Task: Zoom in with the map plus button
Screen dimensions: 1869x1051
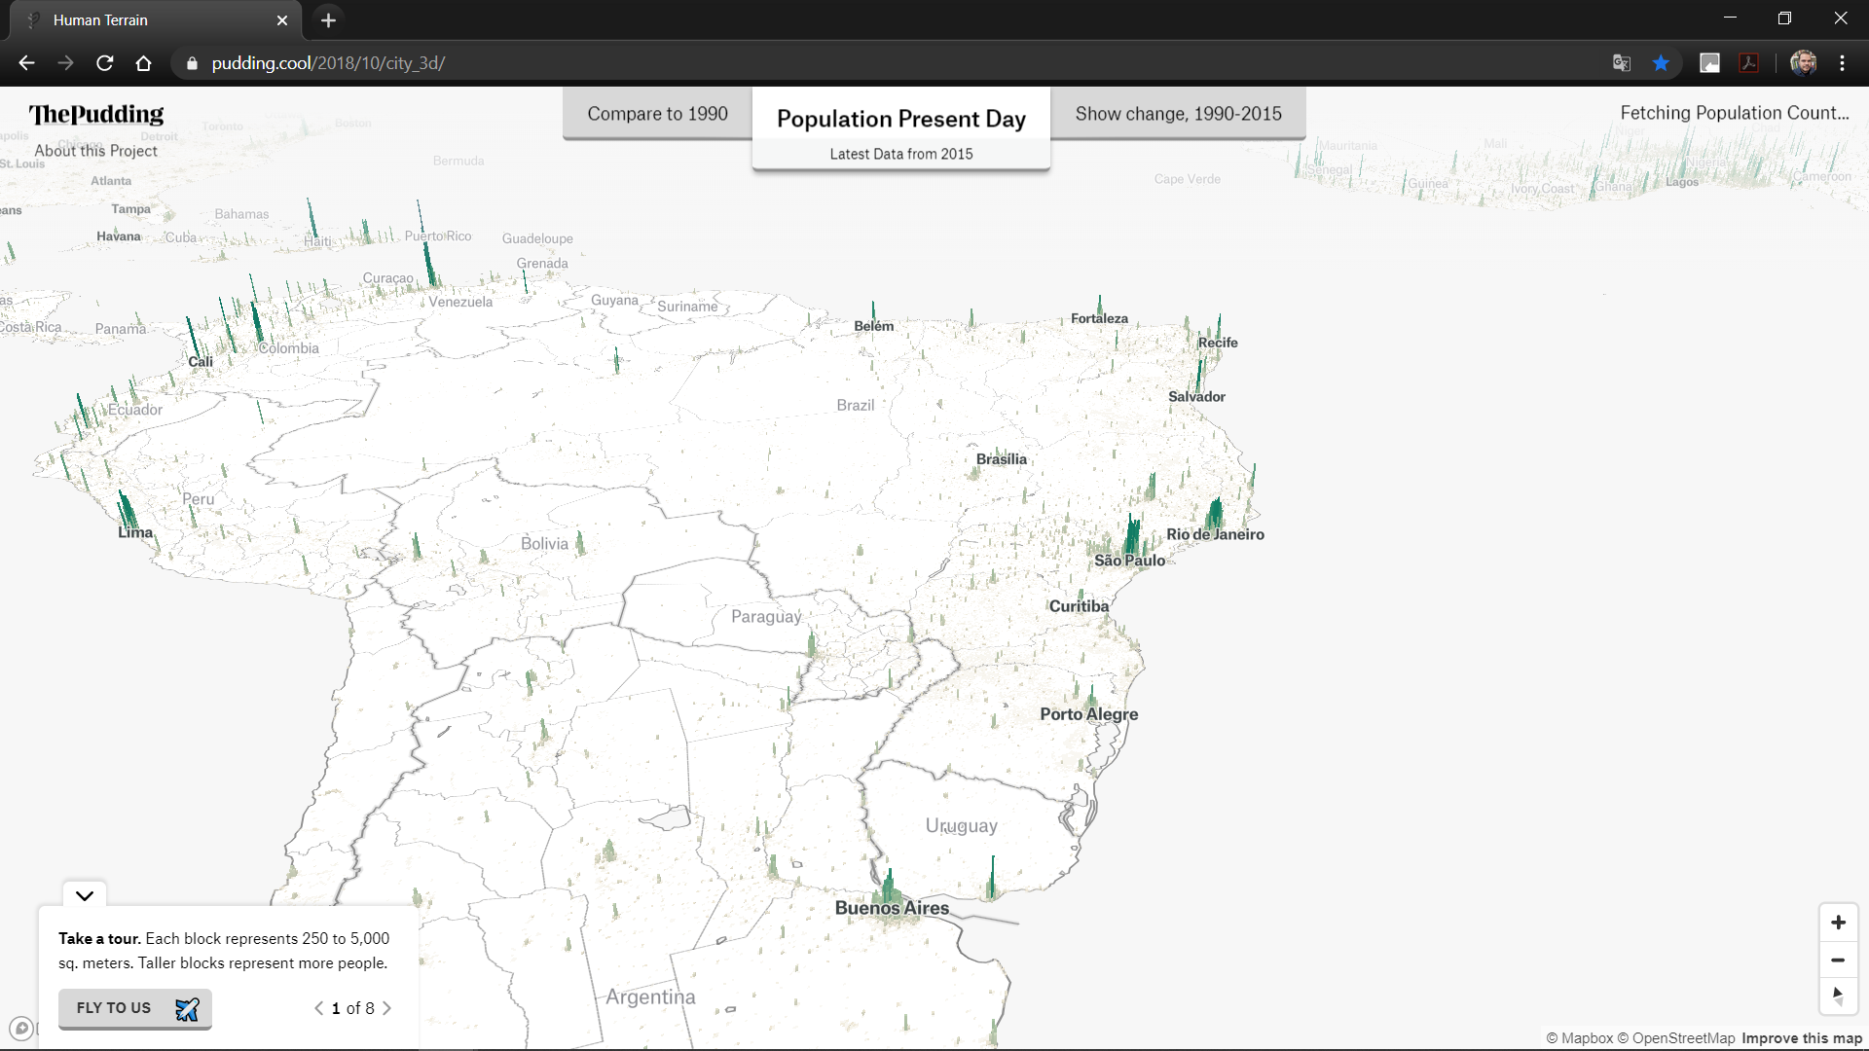Action: (x=1838, y=923)
